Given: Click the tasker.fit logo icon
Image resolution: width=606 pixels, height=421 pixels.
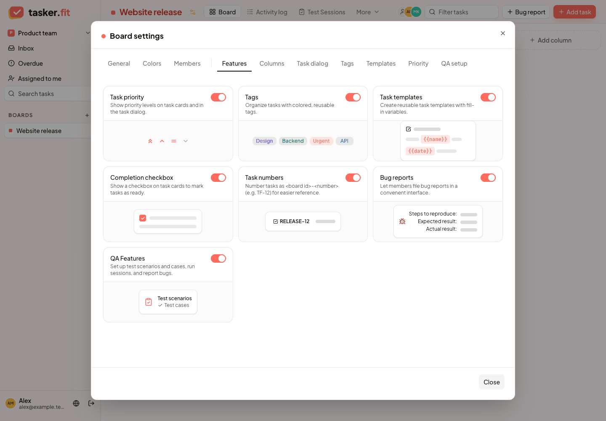Looking at the screenshot, I should [16, 12].
